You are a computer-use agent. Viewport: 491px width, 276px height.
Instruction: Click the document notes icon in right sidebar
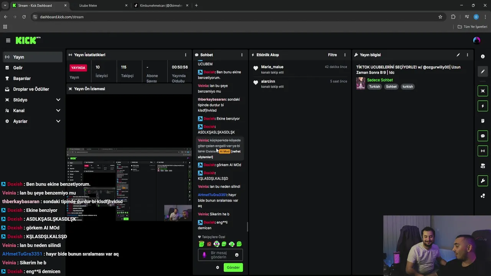(x=483, y=121)
